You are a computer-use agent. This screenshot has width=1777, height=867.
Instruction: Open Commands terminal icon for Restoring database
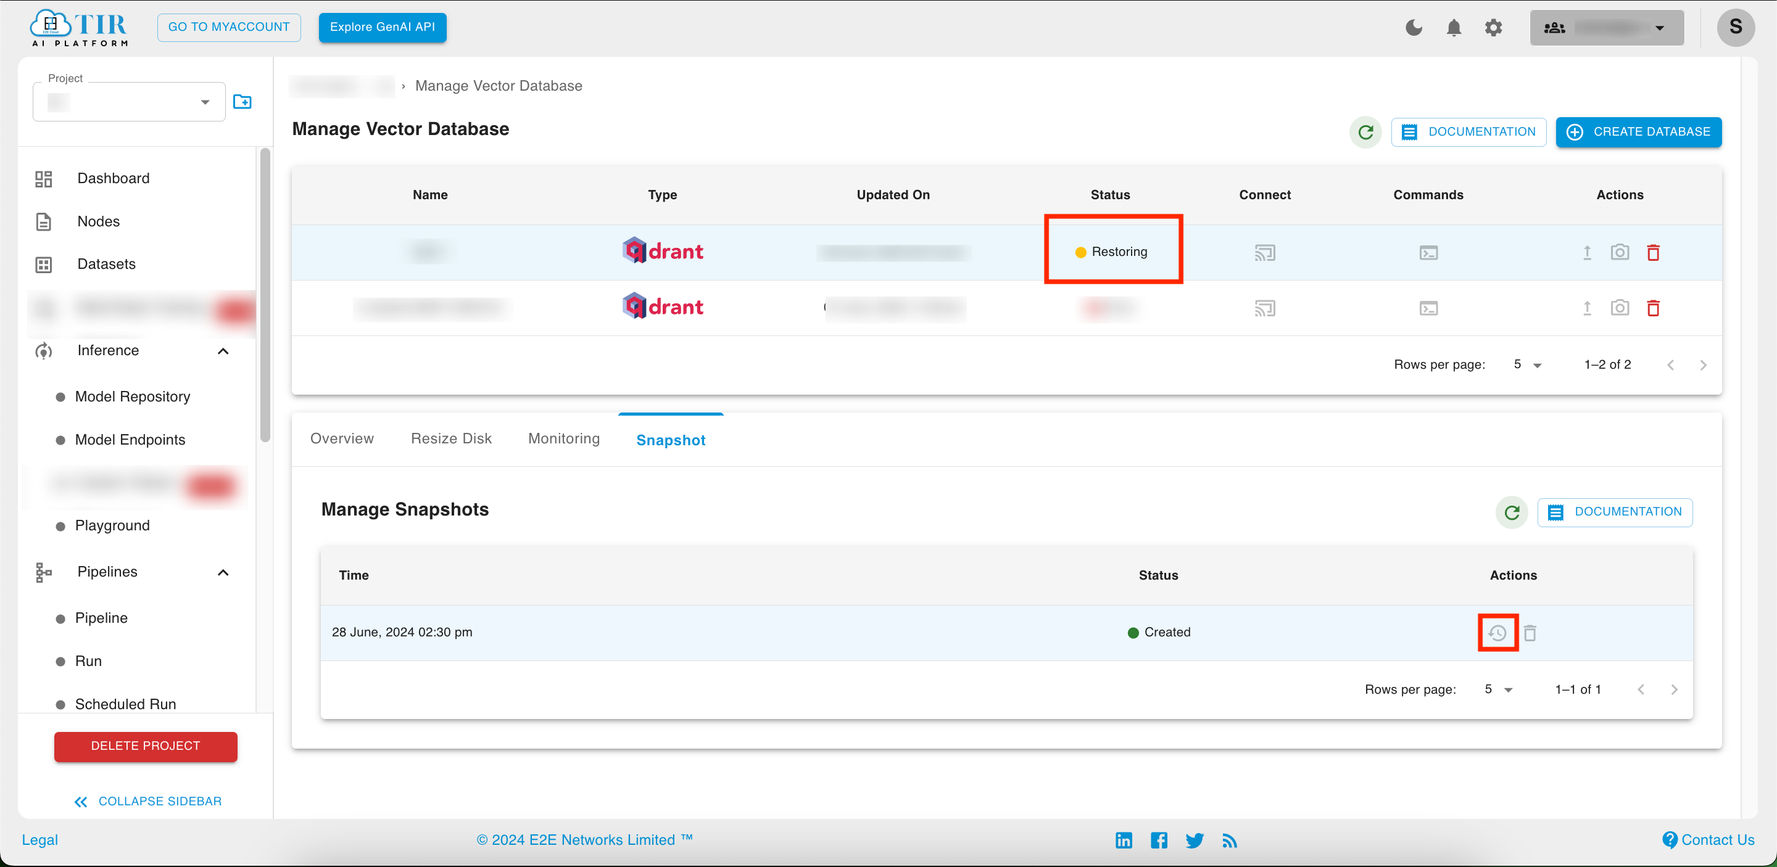pos(1428,253)
